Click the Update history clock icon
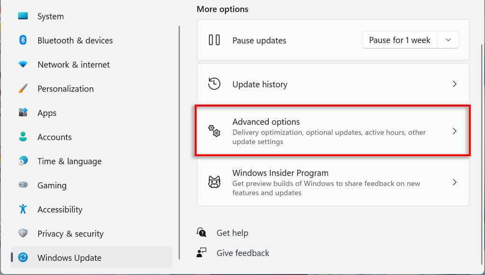Screen dimensions: 485x275 [x=214, y=84]
